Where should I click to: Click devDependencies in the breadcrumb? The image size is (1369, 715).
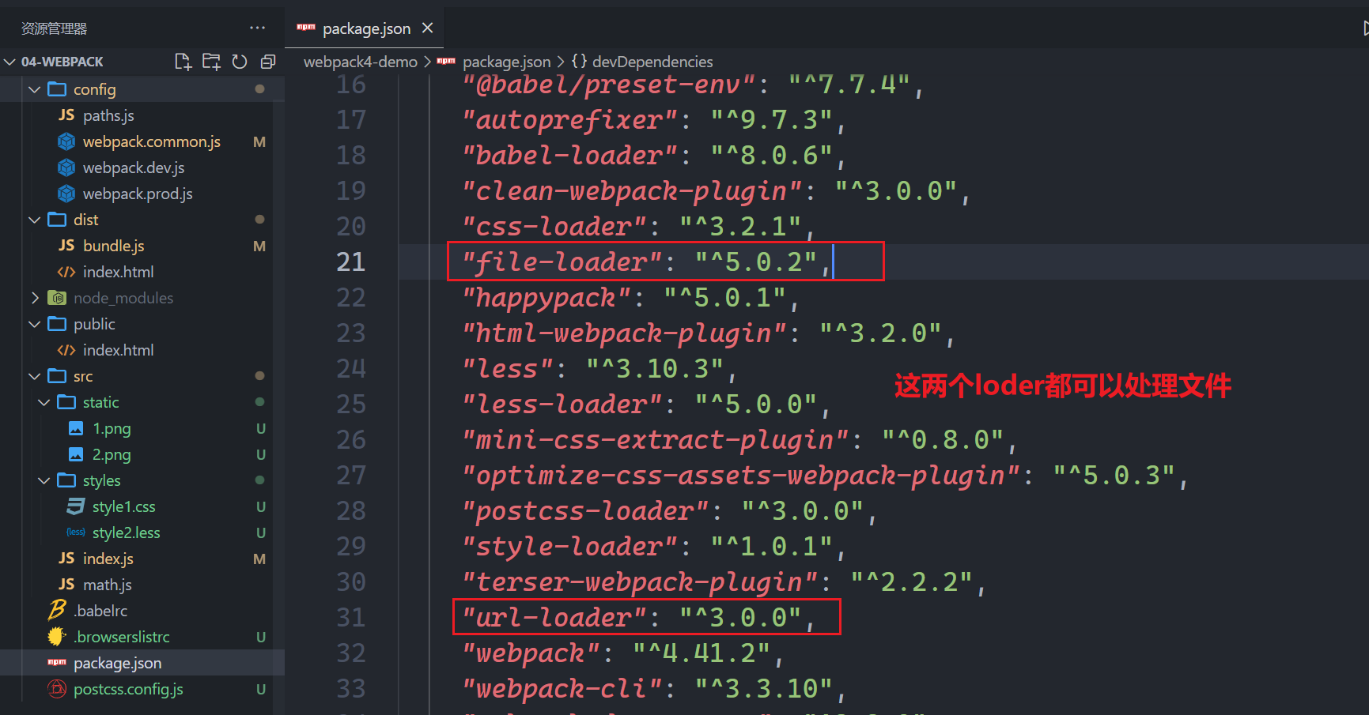pyautogui.click(x=652, y=62)
